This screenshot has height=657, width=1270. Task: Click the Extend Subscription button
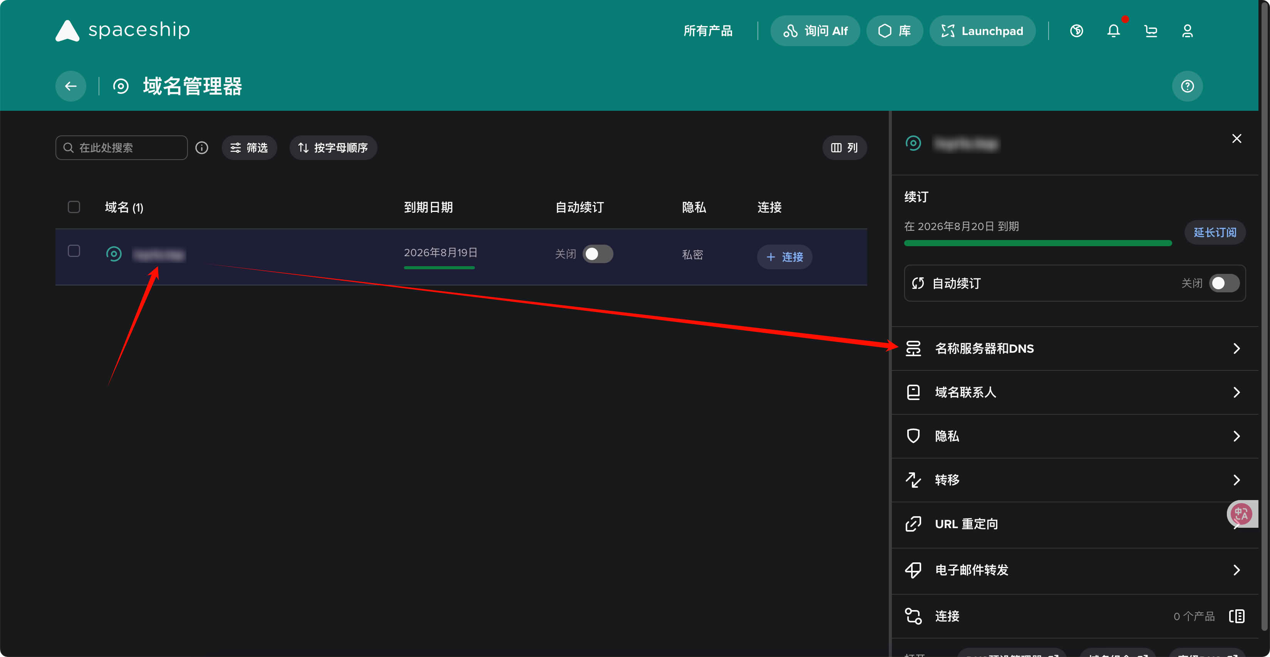tap(1215, 232)
